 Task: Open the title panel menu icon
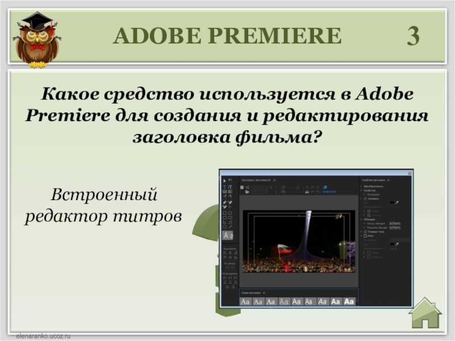[275, 180]
